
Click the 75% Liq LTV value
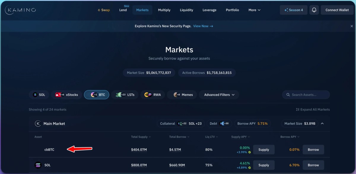[x=209, y=165]
